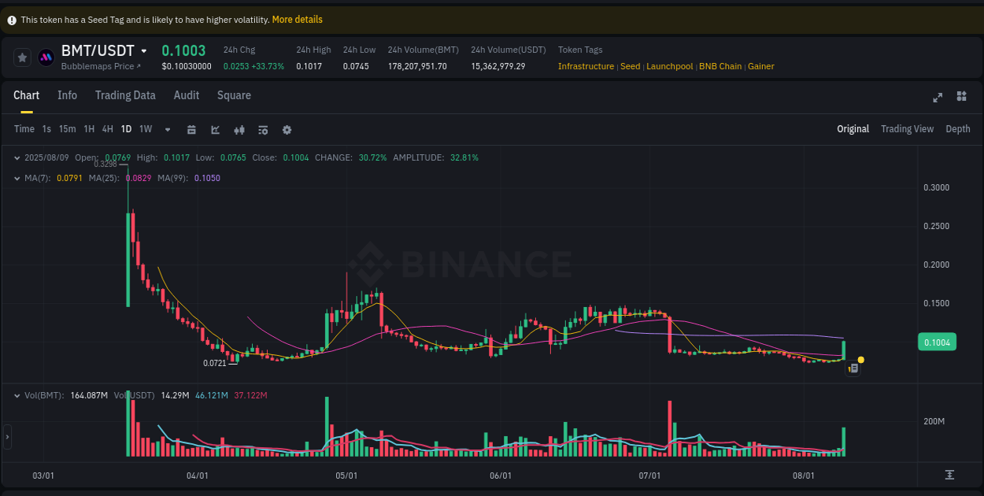Image resolution: width=984 pixels, height=496 pixels.
Task: Click the volume scale icon at bottom right
Action: pyautogui.click(x=950, y=476)
